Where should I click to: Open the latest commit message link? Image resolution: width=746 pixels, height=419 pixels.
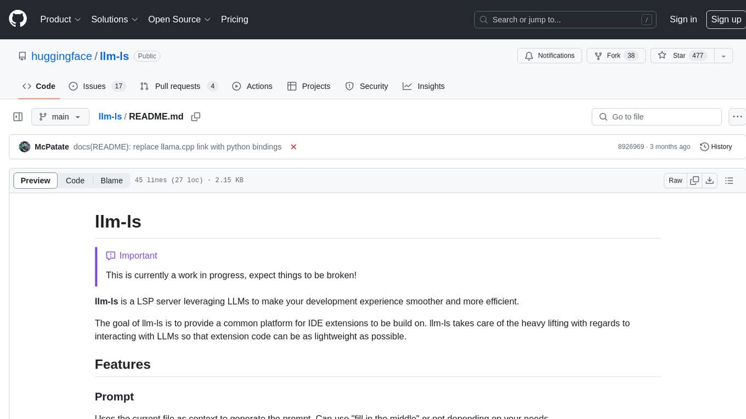[x=177, y=147]
